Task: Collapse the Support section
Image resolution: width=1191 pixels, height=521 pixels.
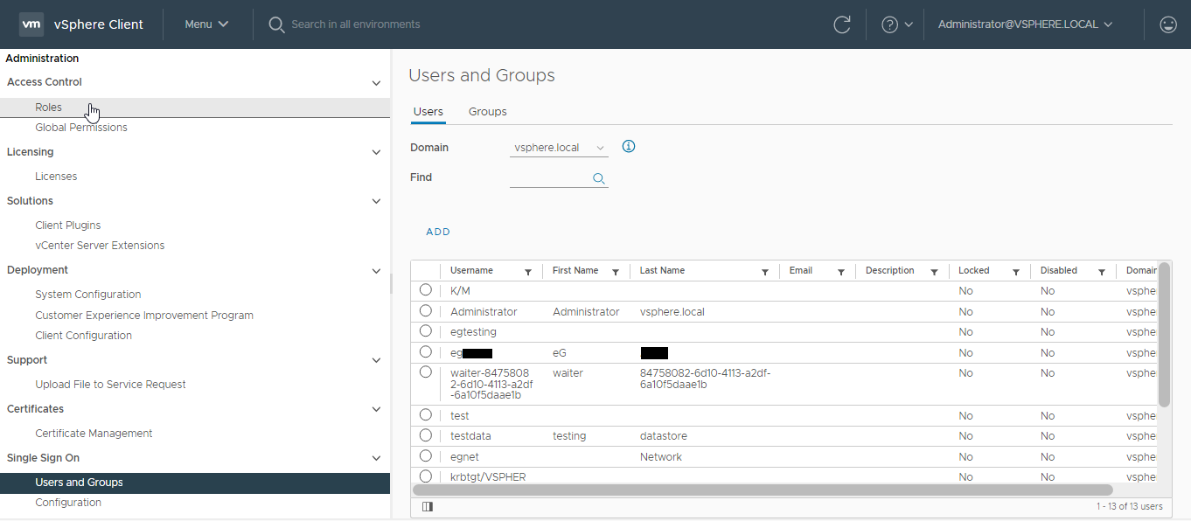Action: pos(377,360)
